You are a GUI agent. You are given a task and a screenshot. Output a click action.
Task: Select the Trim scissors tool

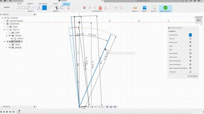57,8
